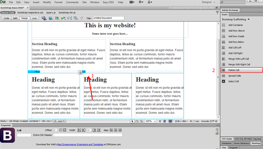Switch to Design view
The height and width of the screenshot is (149, 263).
click(25, 18)
